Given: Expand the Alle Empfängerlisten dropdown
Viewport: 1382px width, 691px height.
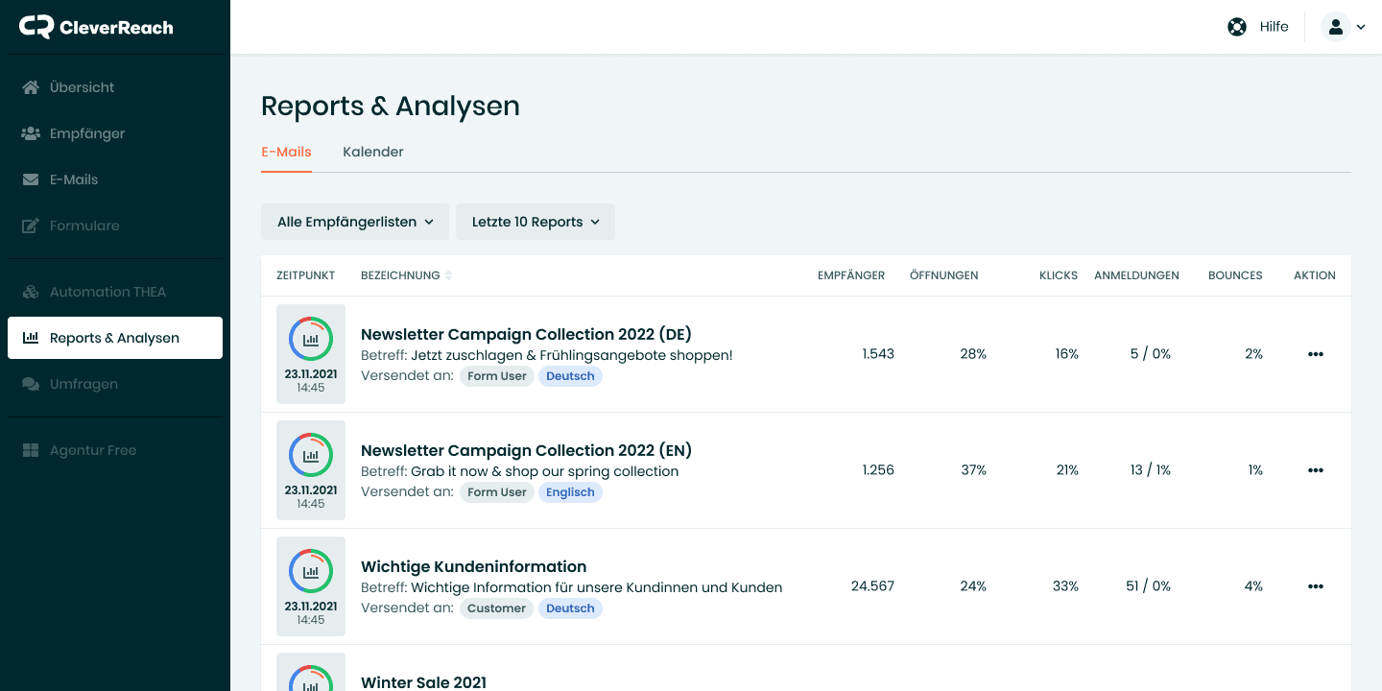Looking at the screenshot, I should [x=354, y=222].
